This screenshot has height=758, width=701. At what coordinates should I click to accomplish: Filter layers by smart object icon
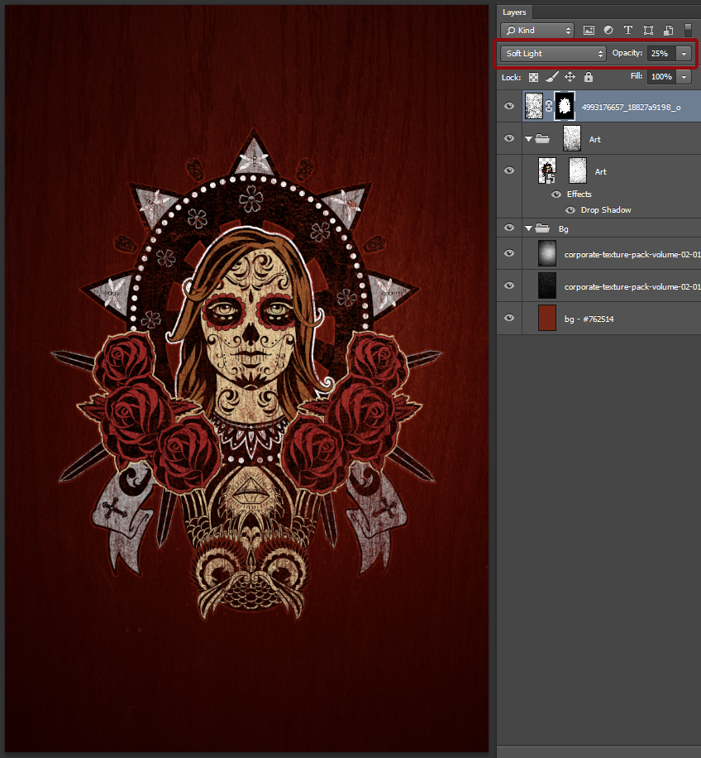[x=668, y=30]
